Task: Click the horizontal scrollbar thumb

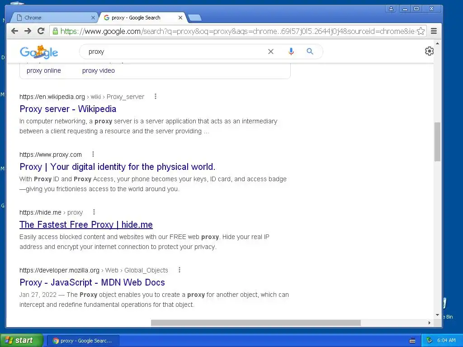Action: pyautogui.click(x=256, y=323)
